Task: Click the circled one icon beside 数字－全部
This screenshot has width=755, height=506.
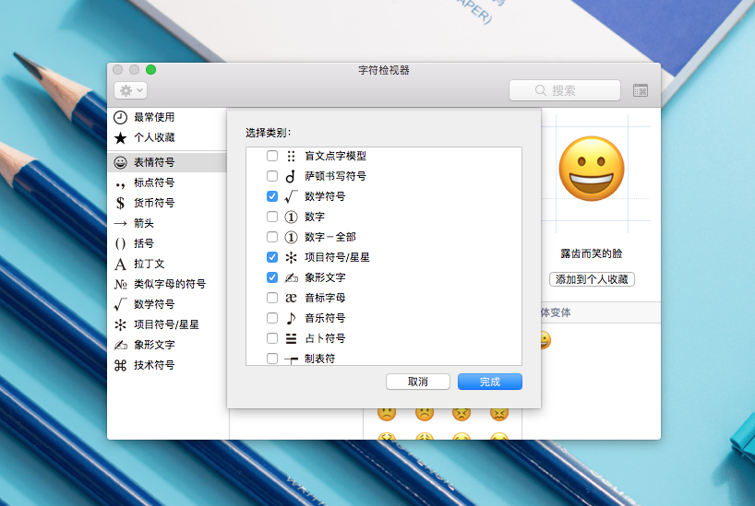Action: [x=291, y=237]
